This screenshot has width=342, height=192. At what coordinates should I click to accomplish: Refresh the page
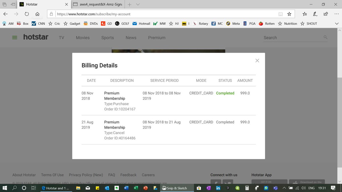click(x=27, y=14)
